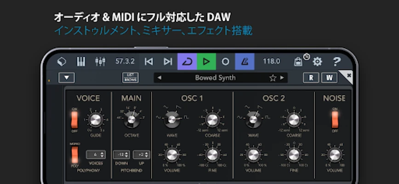
Task: Open the help question mark
Action: 336,61
